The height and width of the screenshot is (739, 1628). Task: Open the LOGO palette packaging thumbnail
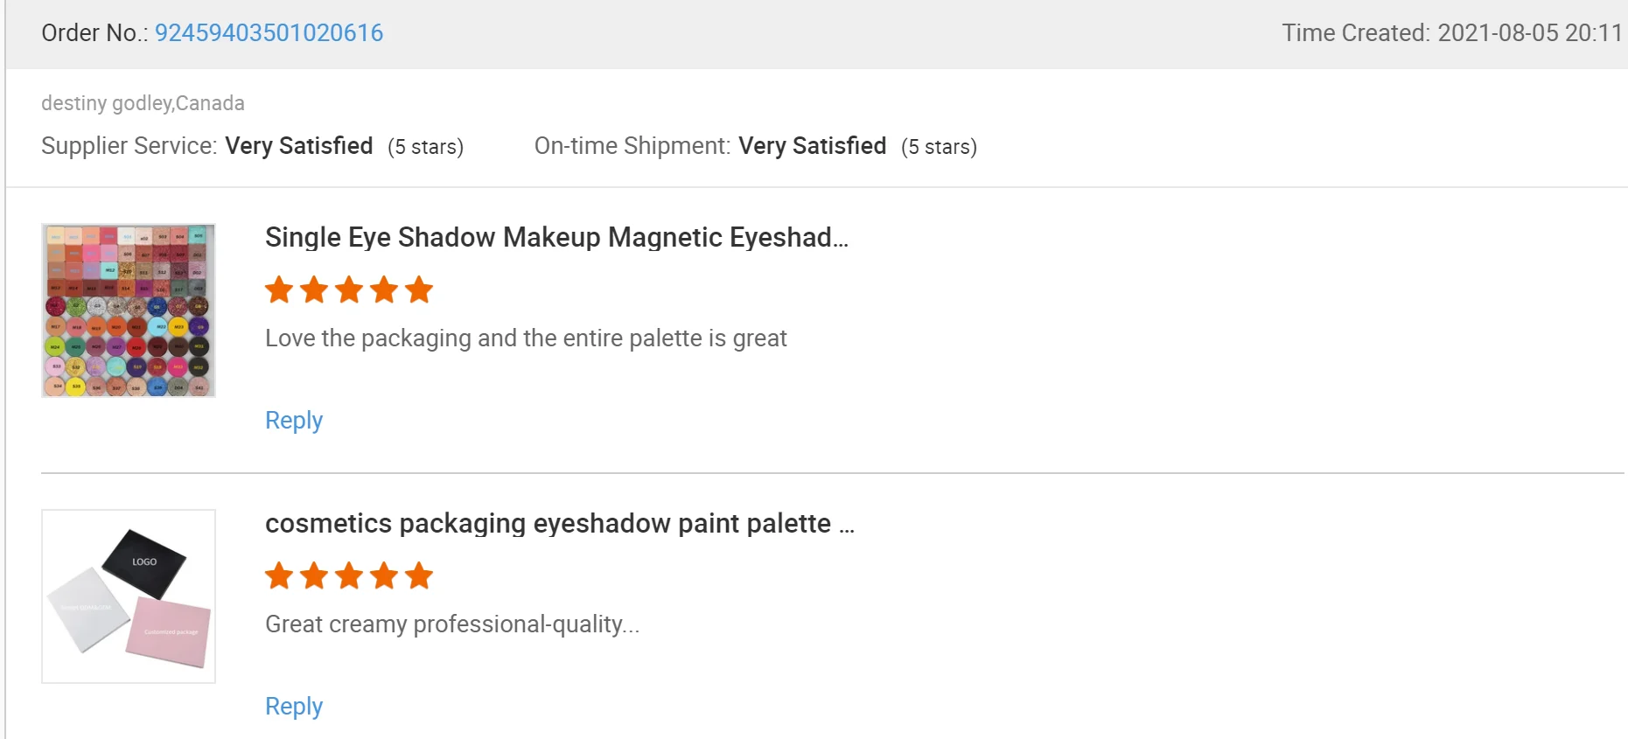coord(129,596)
